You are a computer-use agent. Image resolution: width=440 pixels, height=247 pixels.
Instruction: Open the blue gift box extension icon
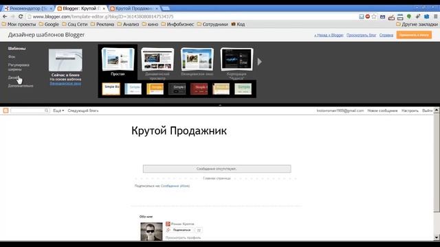(x=426, y=16)
